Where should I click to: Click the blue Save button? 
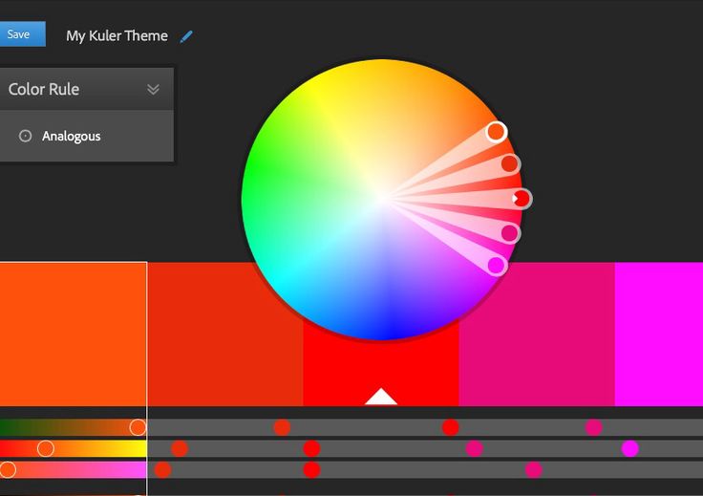21,34
